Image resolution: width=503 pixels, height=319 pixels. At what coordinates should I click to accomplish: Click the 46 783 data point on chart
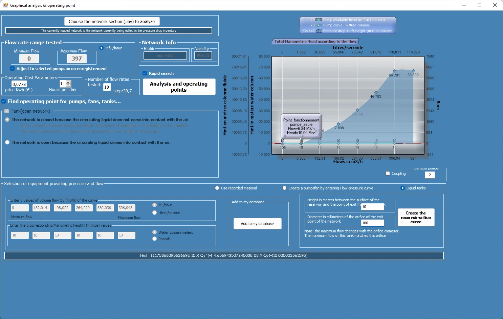376,93
